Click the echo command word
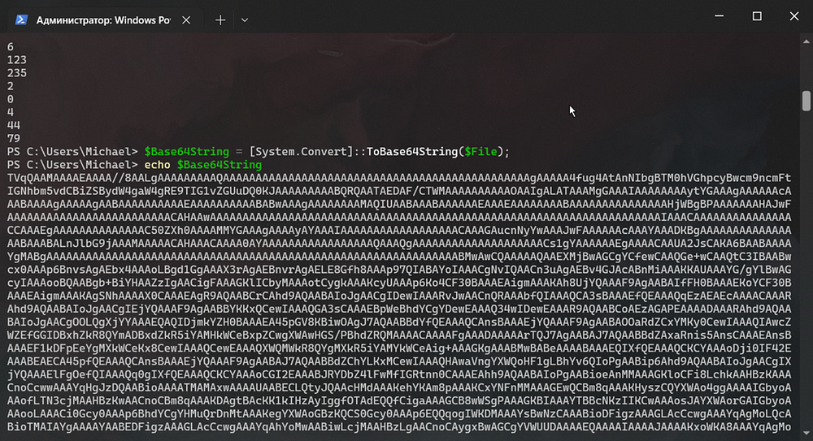 click(x=157, y=165)
